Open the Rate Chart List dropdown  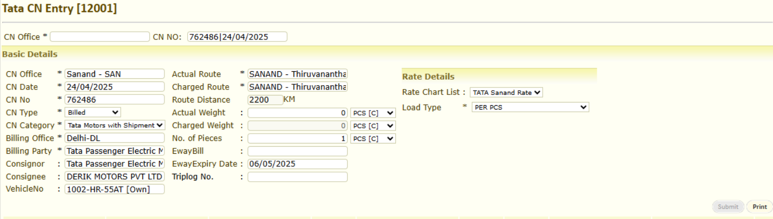click(x=506, y=92)
